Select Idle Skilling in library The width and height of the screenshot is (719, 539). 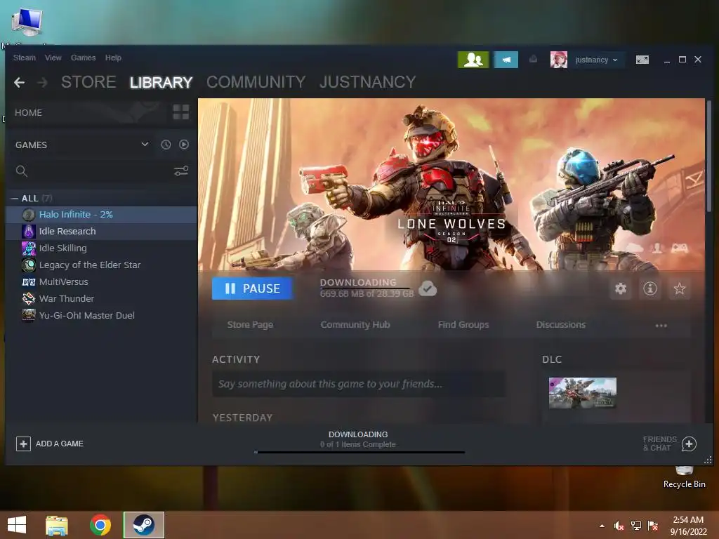point(101,248)
